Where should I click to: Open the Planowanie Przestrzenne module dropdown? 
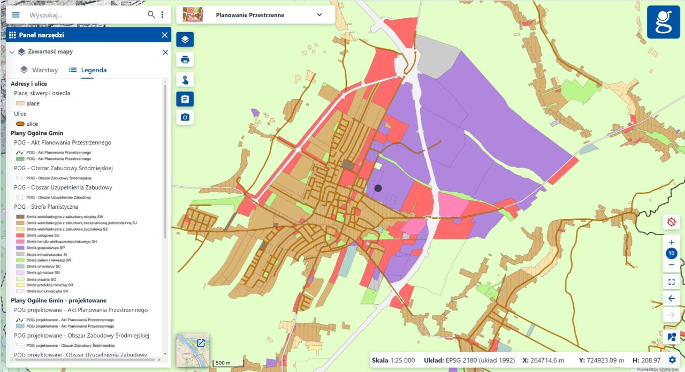pyautogui.click(x=319, y=14)
